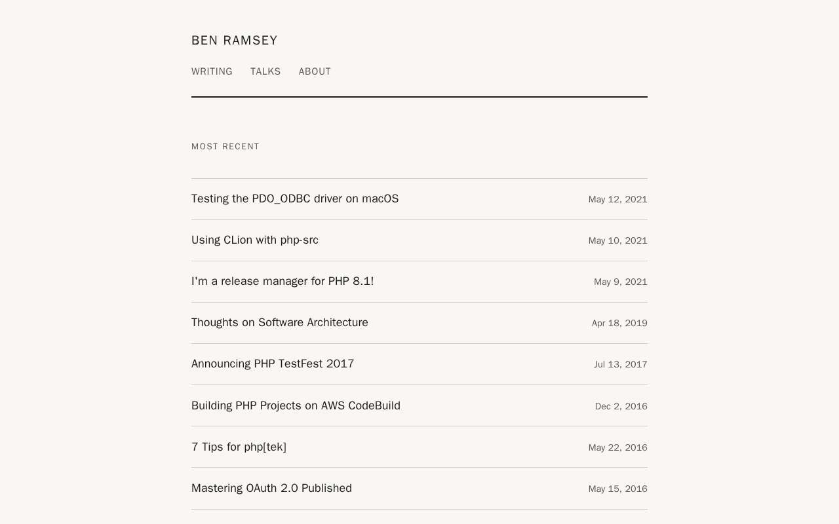Click the May 10, 2021 date
The width and height of the screenshot is (839, 524).
click(617, 240)
